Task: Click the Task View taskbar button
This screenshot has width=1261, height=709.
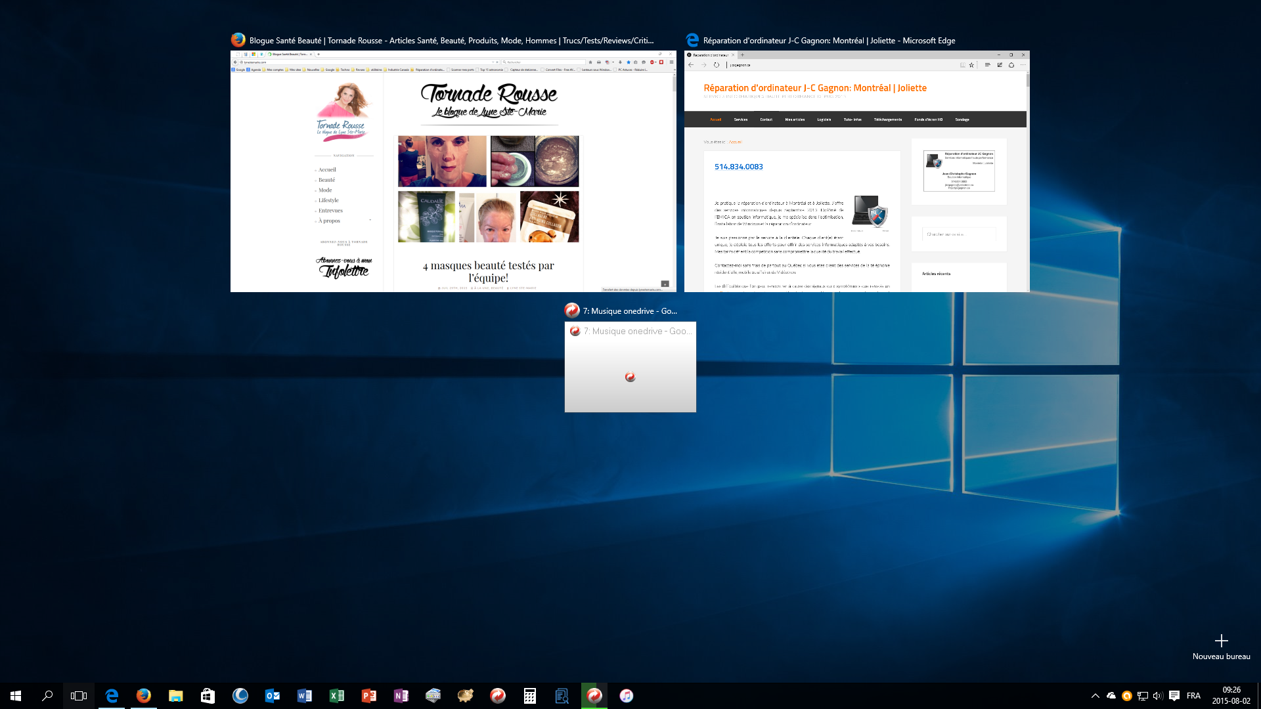Action: [x=79, y=696]
